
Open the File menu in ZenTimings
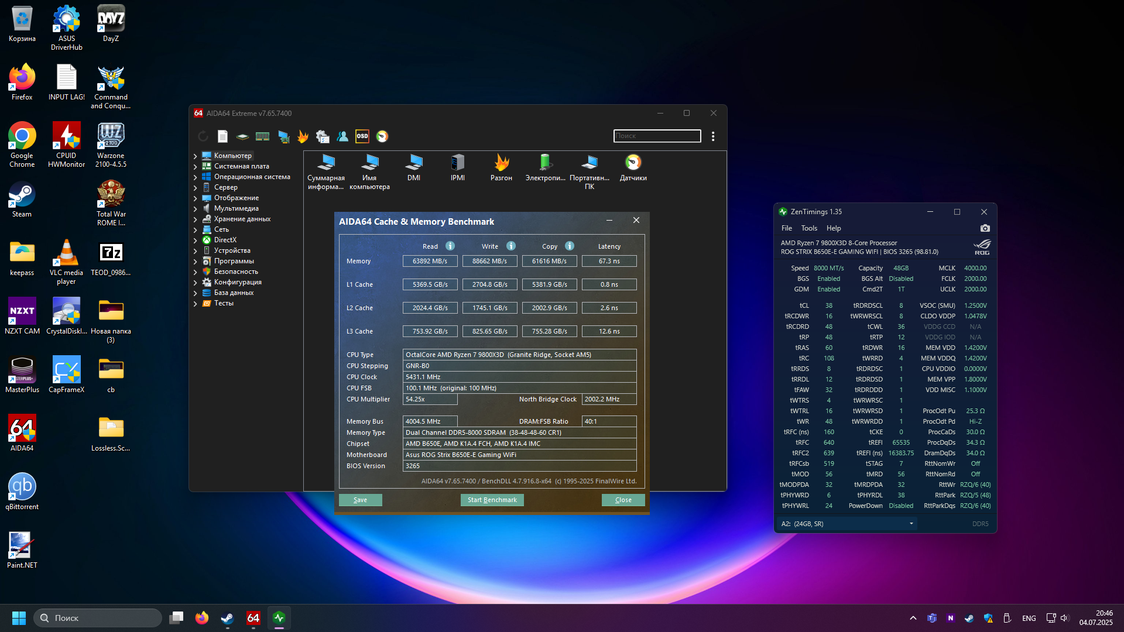point(786,228)
